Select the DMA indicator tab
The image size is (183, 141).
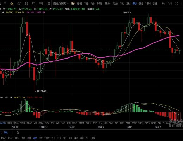[16, 123]
